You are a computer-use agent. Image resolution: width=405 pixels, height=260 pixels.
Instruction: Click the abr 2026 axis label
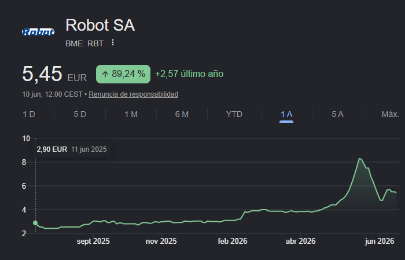click(x=301, y=241)
